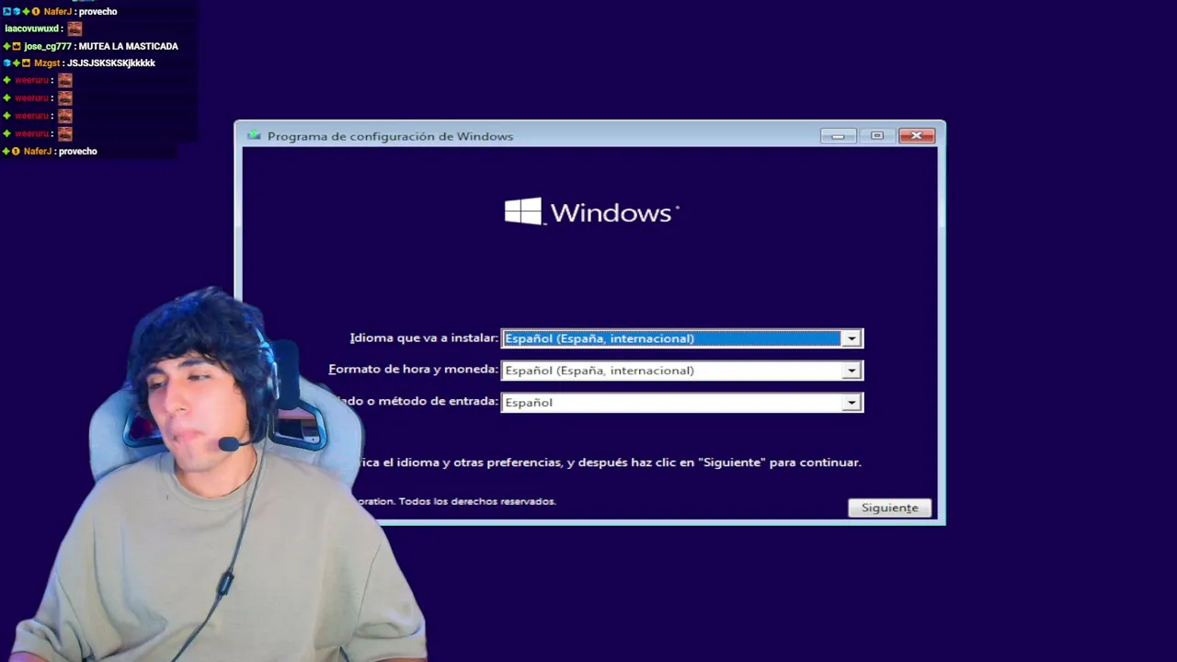1177x662 pixels.
Task: Click the title 'Programa de configuración de Windows'
Action: pyautogui.click(x=390, y=136)
